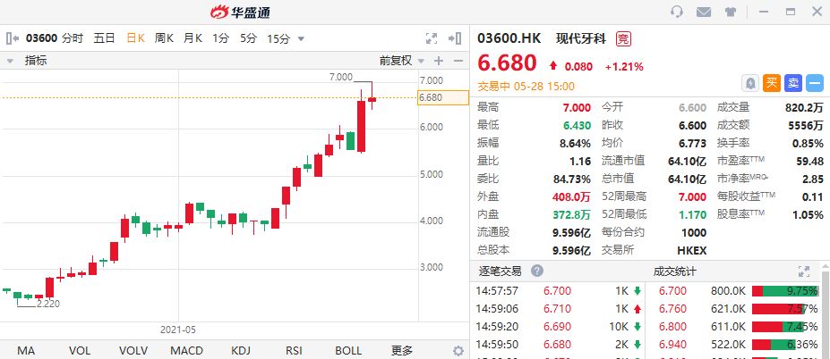Screen dimensions: 830x359
Task: Open the 逐笔交易 tab
Action: 500,271
